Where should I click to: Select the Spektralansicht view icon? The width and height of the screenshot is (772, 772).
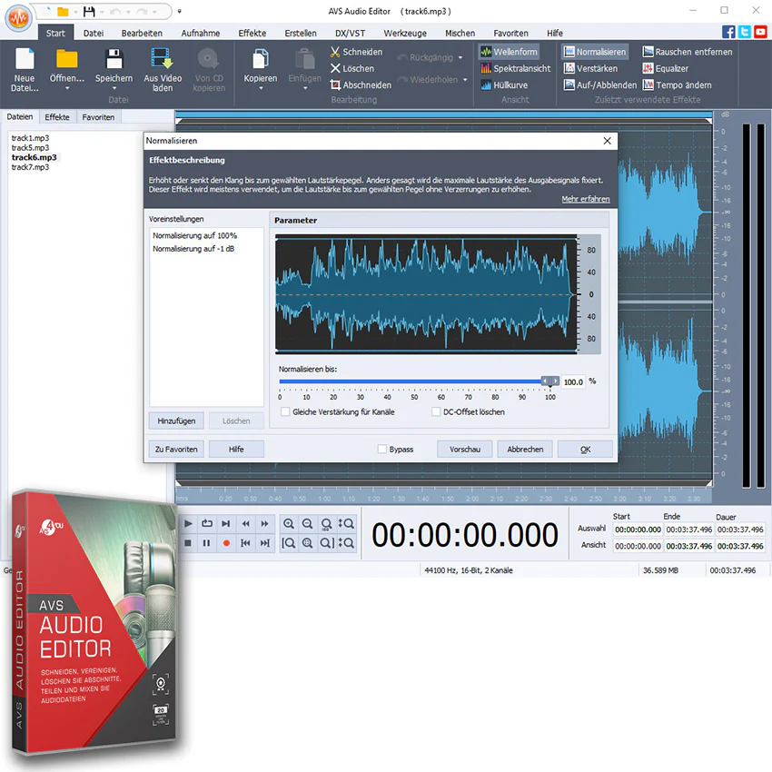(x=486, y=68)
